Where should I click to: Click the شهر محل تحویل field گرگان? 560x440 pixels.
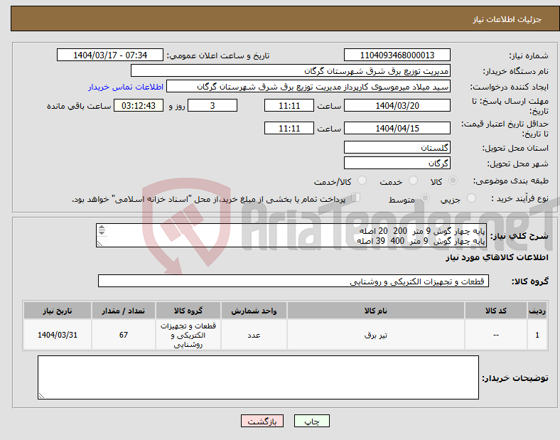point(397,163)
